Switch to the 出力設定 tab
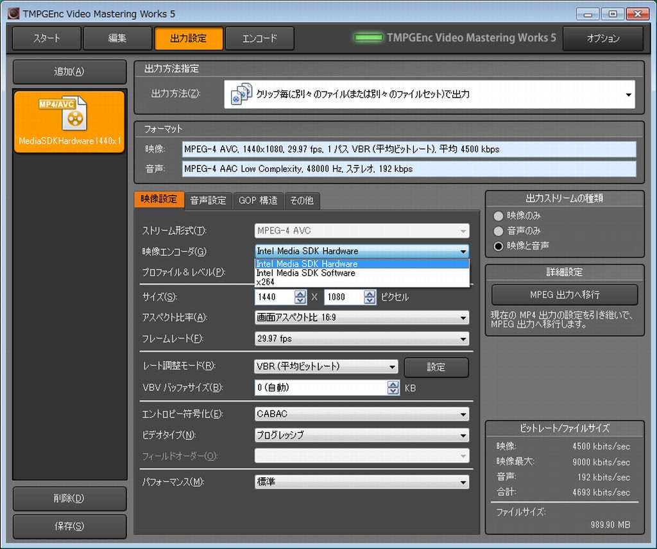The width and height of the screenshot is (657, 549). pyautogui.click(x=189, y=38)
